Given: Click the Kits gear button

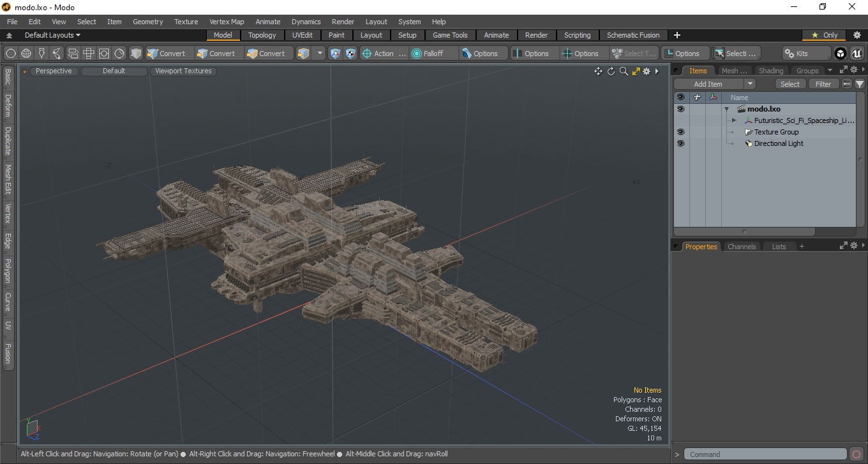Looking at the screenshot, I should 806,54.
